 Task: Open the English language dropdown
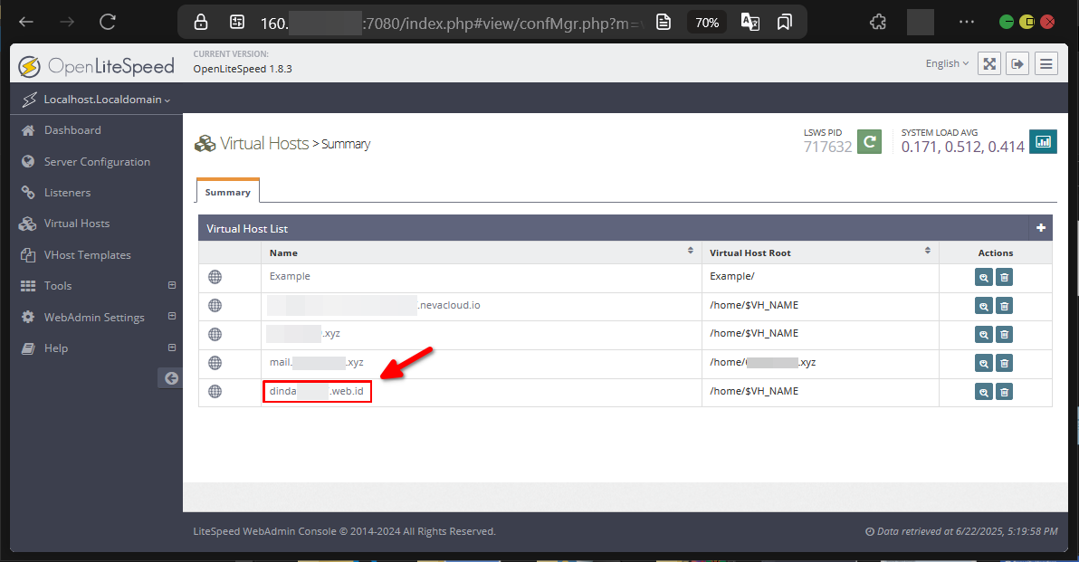click(x=947, y=63)
